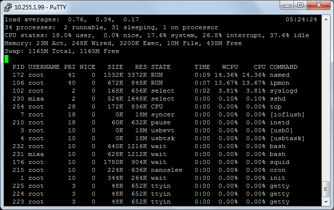Click the getty command on PID 223 row

coord(280,202)
